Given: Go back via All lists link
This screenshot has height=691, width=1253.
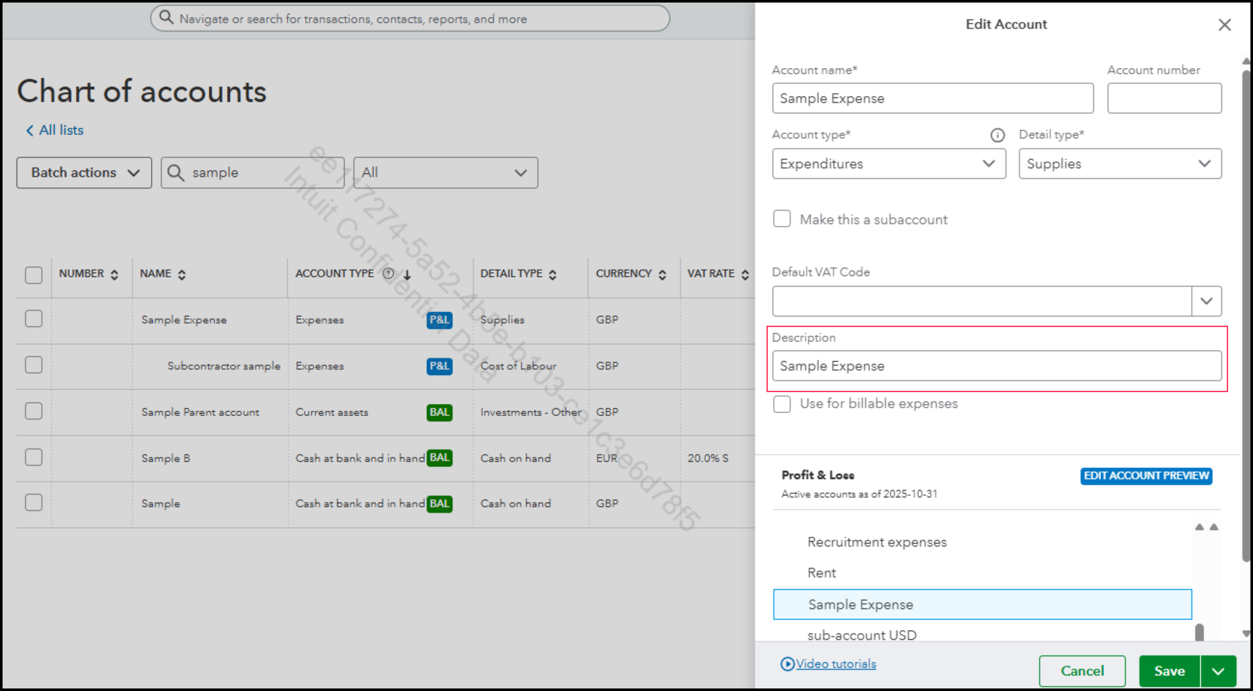Looking at the screenshot, I should pos(54,130).
